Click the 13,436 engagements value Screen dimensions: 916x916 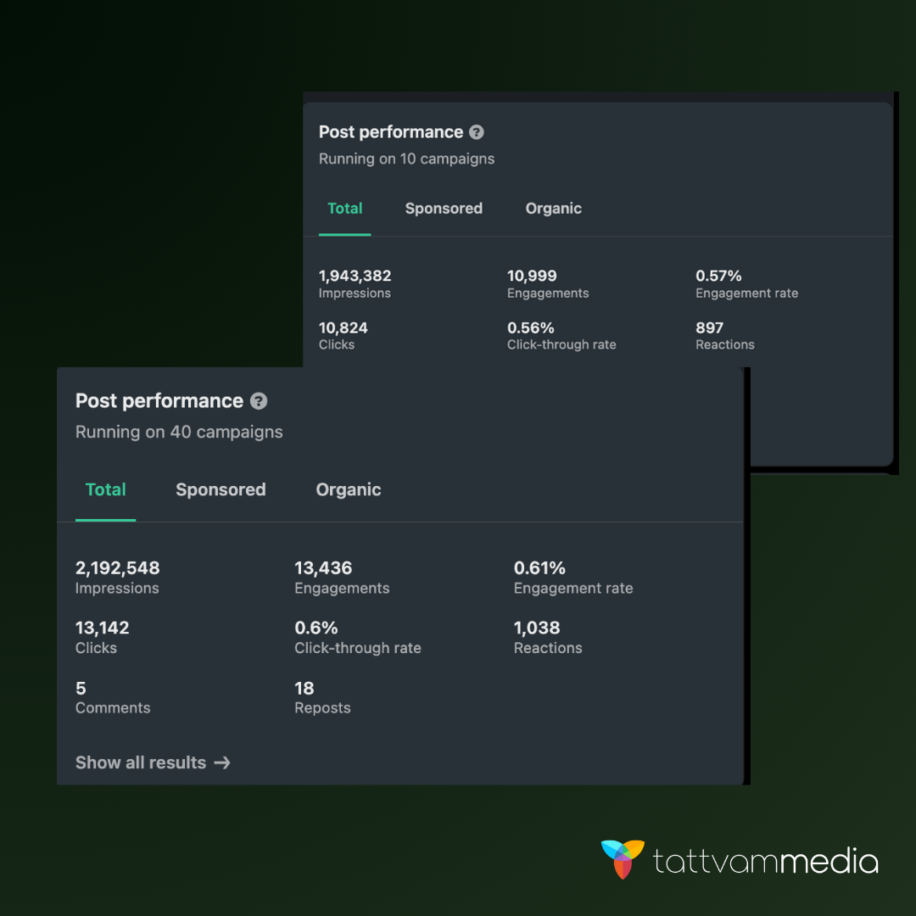click(323, 567)
